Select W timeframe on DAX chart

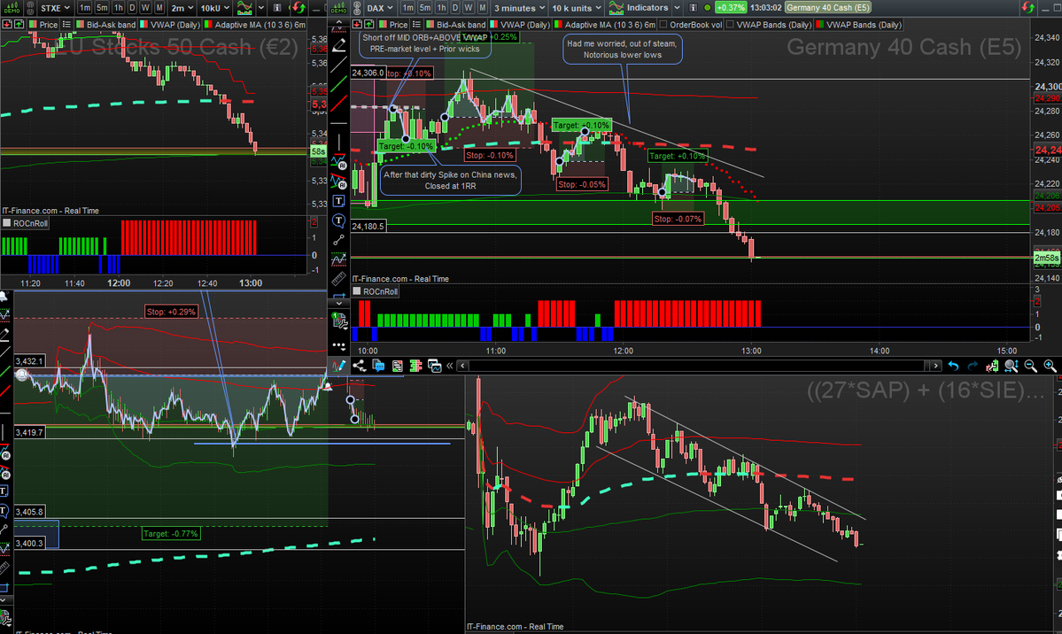click(x=468, y=7)
